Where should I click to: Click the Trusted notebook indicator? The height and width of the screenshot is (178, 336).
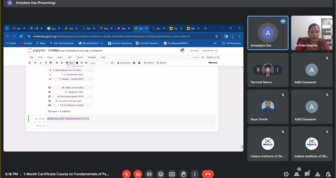pyautogui.click(x=196, y=57)
